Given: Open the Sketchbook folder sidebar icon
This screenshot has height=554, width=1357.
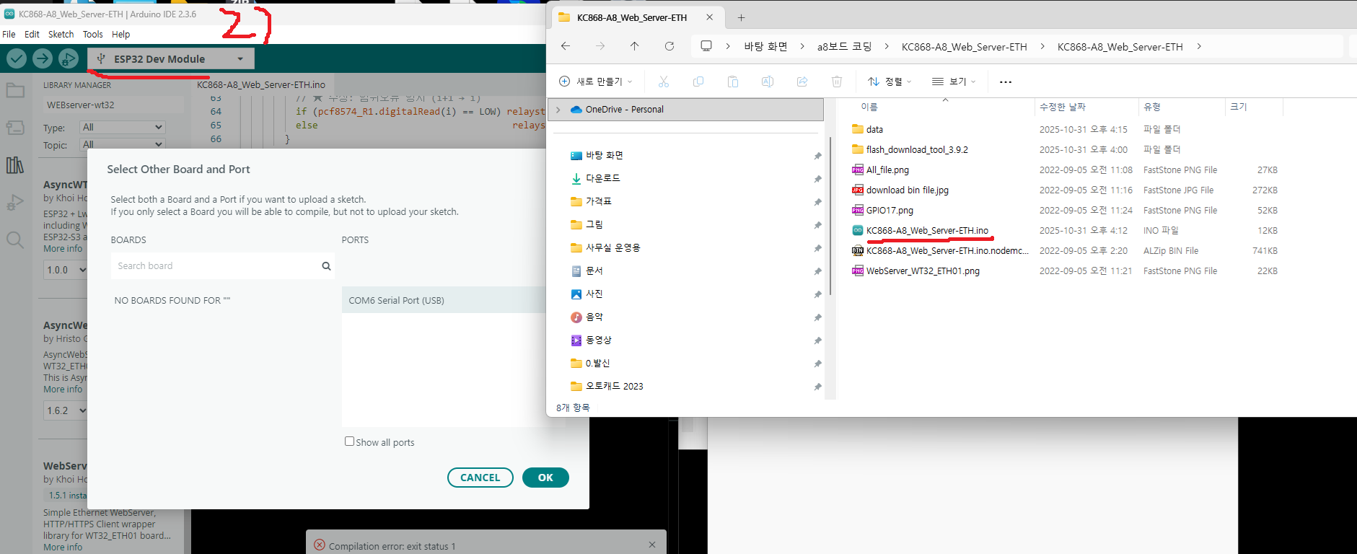Looking at the screenshot, I should click(15, 91).
